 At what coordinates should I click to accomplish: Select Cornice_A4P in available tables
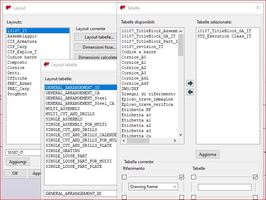[135, 83]
